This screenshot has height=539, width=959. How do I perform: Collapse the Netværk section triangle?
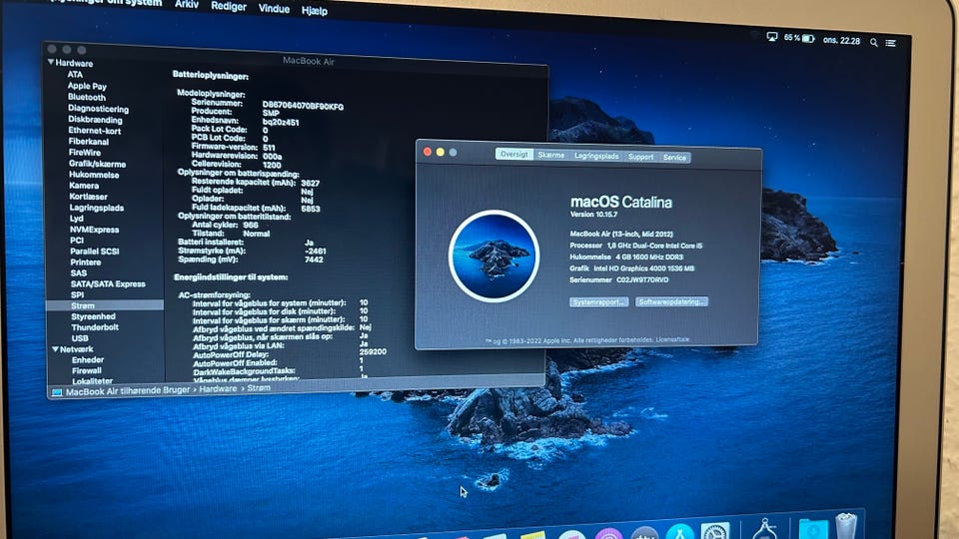[55, 349]
